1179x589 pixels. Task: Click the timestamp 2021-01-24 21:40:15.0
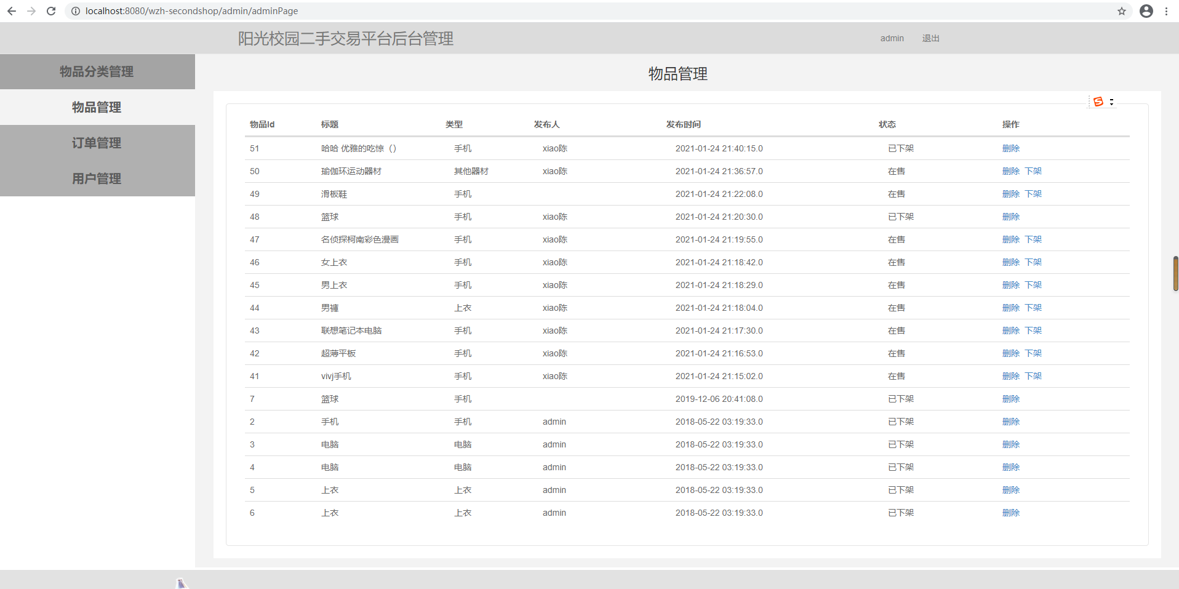click(x=719, y=148)
